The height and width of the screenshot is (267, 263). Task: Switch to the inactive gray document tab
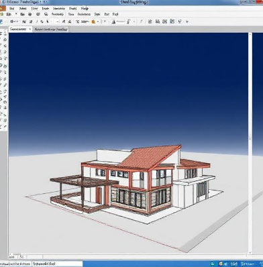[51, 30]
